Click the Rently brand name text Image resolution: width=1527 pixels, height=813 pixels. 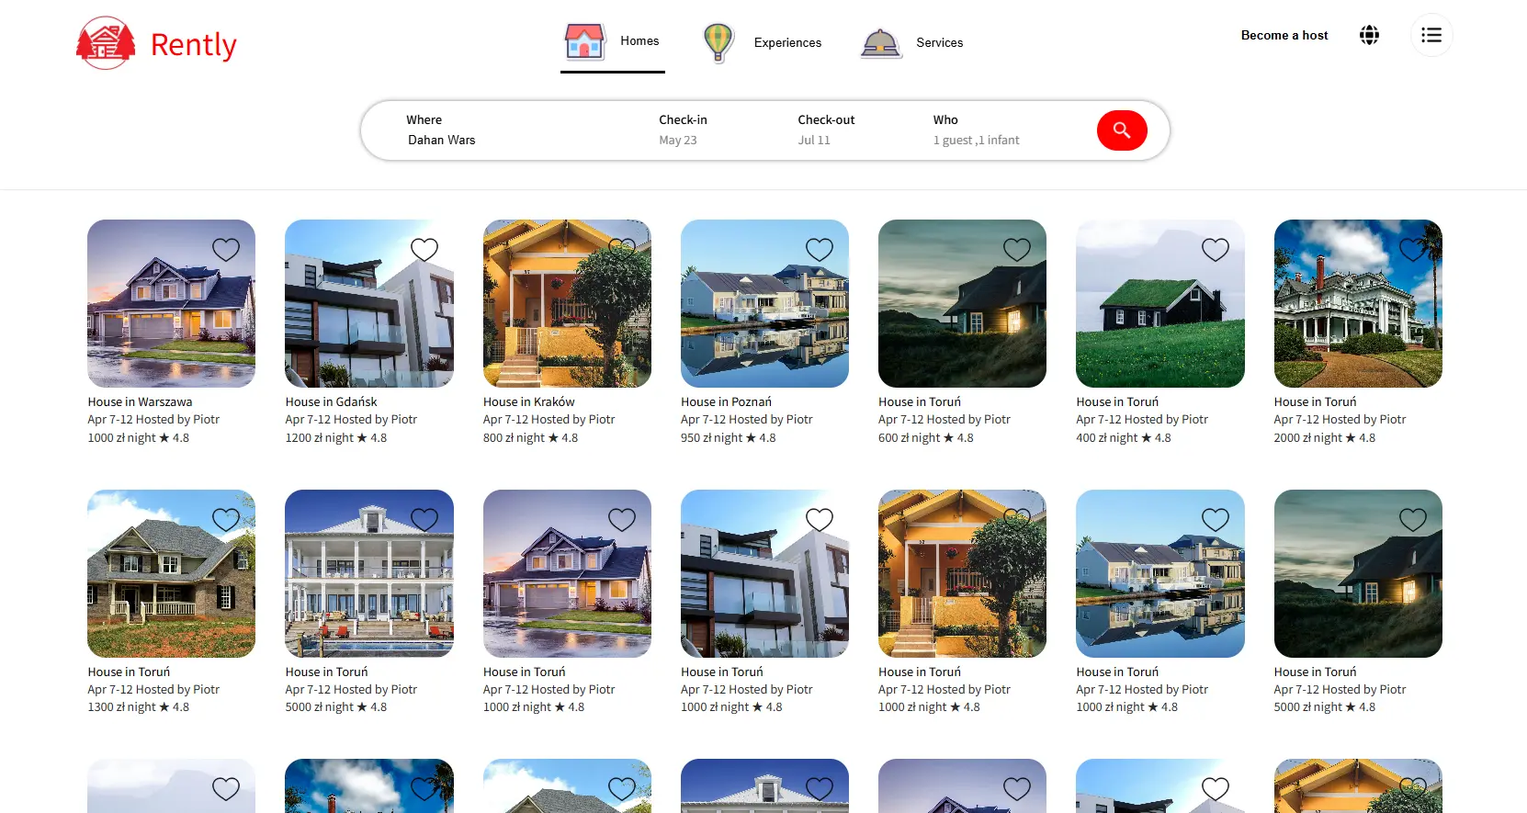[x=193, y=44]
